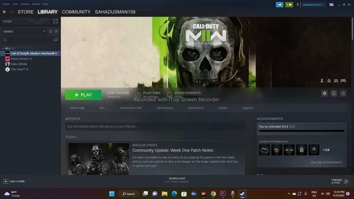Select Halo Infinite in list

[x=19, y=64]
